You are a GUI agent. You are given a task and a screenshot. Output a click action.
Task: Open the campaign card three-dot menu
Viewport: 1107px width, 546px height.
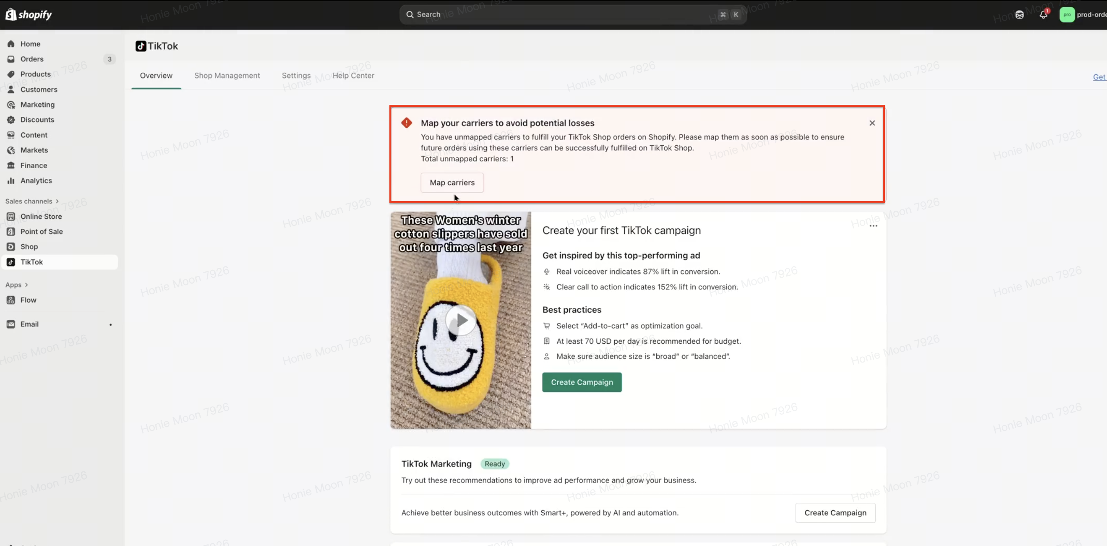point(873,226)
